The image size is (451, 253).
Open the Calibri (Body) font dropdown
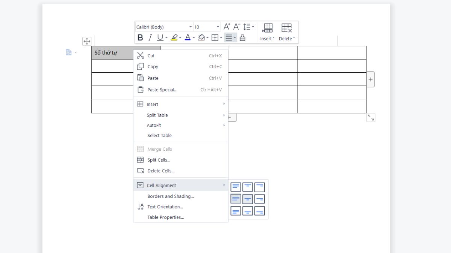pyautogui.click(x=164, y=27)
